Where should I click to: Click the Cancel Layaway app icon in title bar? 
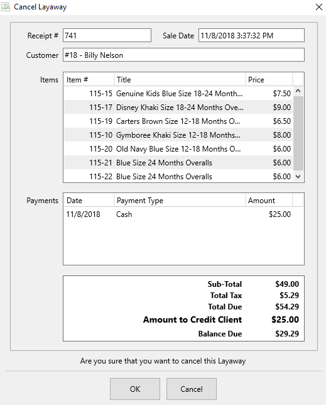pos(6,7)
